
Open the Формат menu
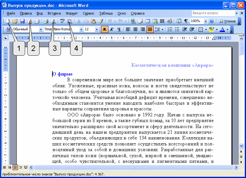[x=72, y=13]
